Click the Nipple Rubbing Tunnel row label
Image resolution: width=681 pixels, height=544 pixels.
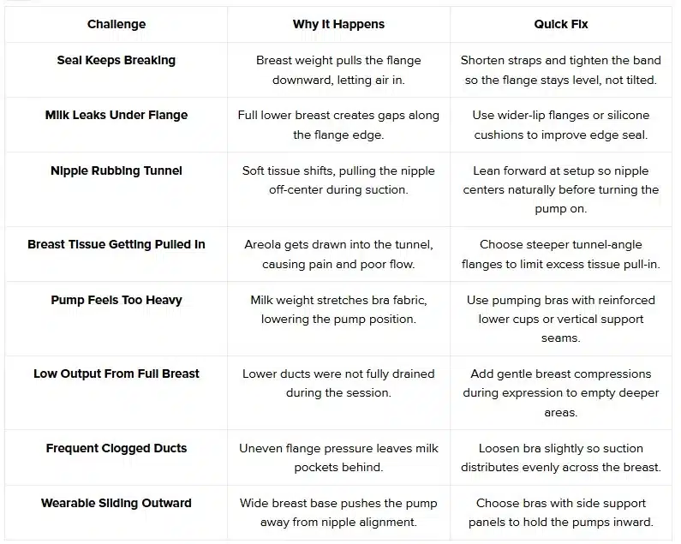[x=116, y=170]
